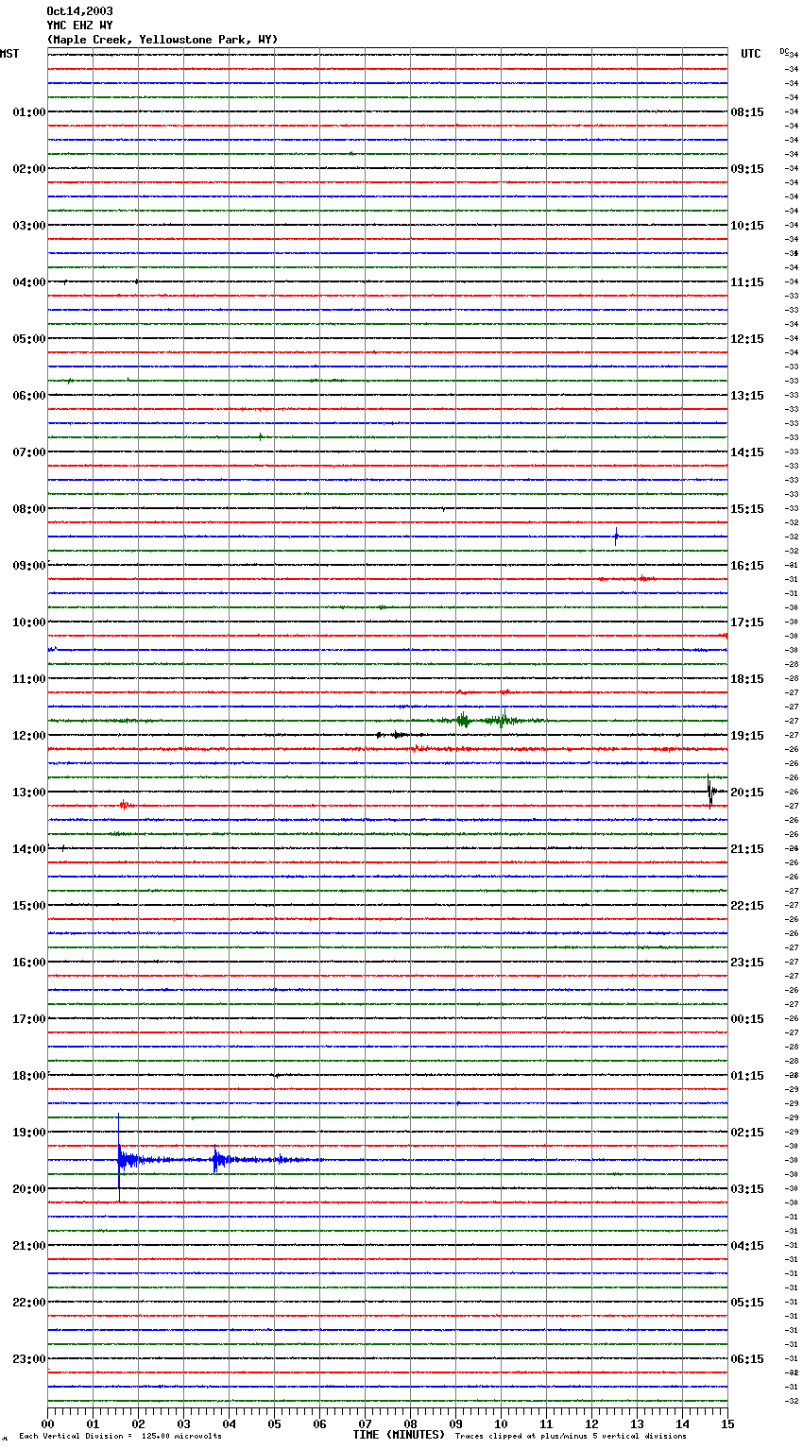Click the UTC time label '21:15'

[x=747, y=849]
